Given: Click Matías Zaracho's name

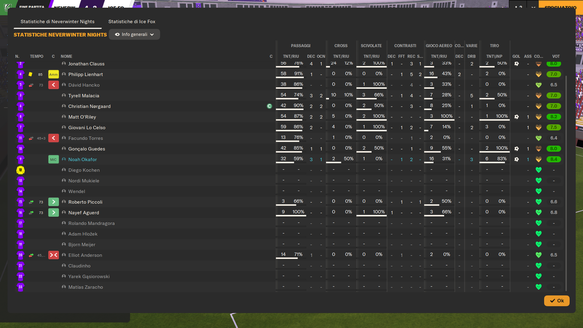Looking at the screenshot, I should pyautogui.click(x=86, y=287).
